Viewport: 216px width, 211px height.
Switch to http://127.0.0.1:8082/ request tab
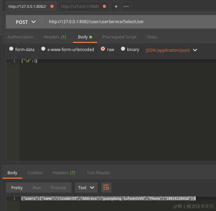click(x=31, y=6)
